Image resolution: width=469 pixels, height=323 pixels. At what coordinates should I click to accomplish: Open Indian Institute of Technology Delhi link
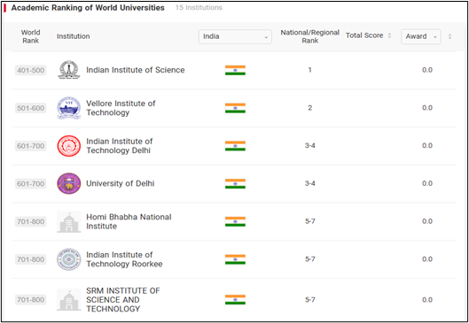[120, 146]
